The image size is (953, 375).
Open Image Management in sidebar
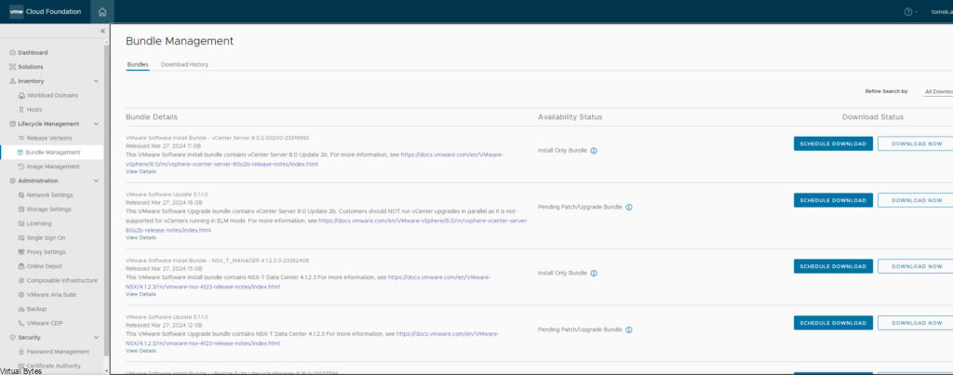tap(52, 167)
